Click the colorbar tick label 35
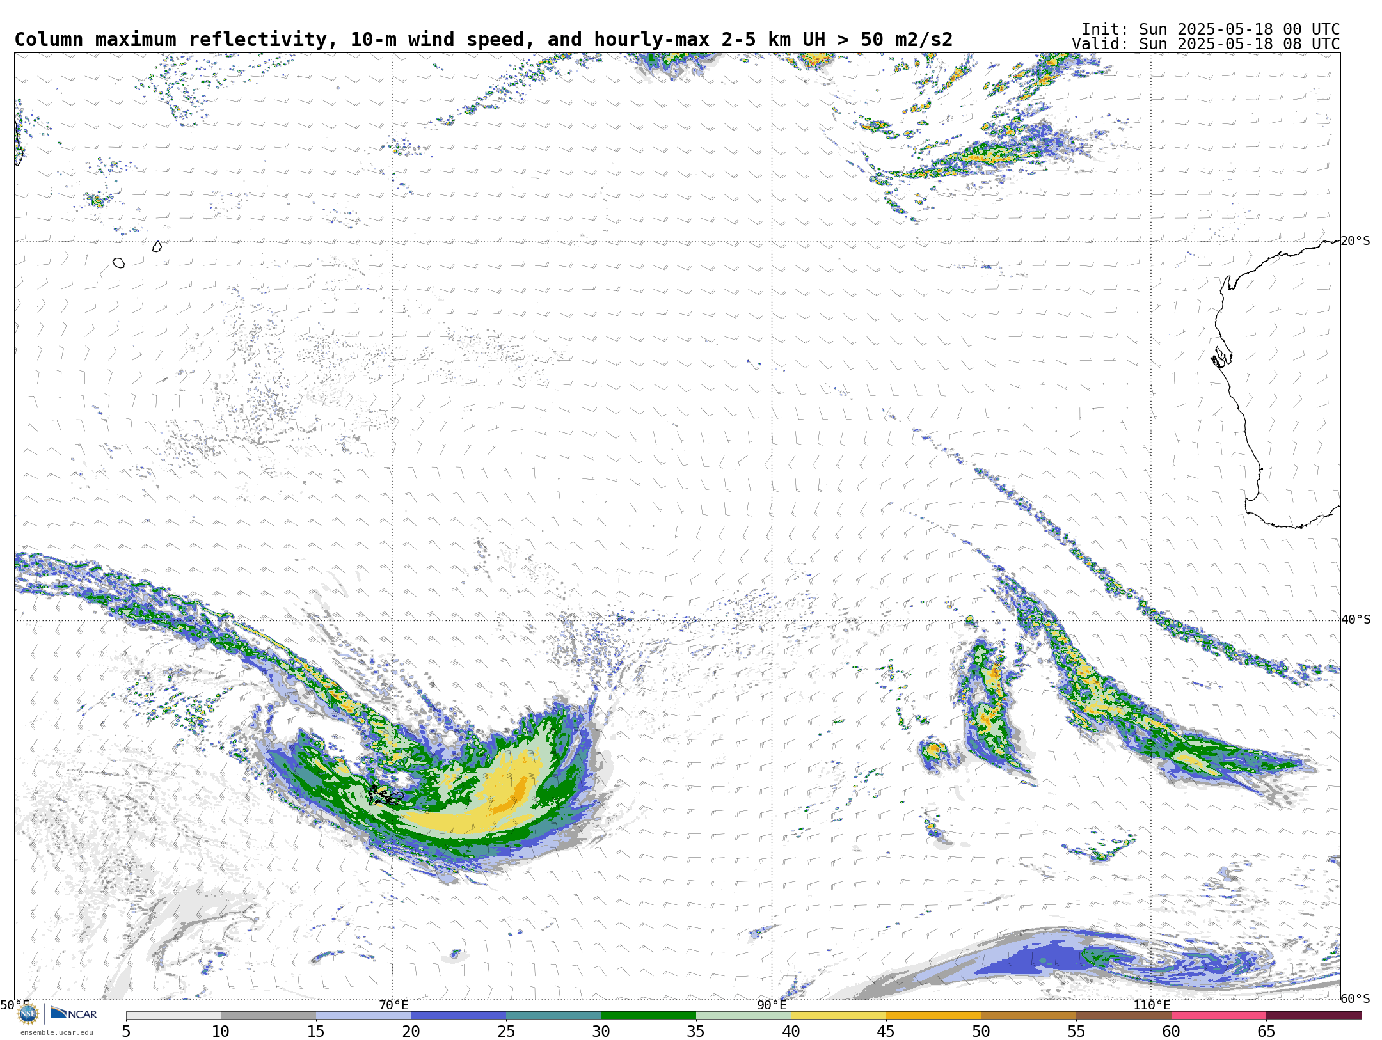The image size is (1382, 1040). pyautogui.click(x=696, y=1031)
